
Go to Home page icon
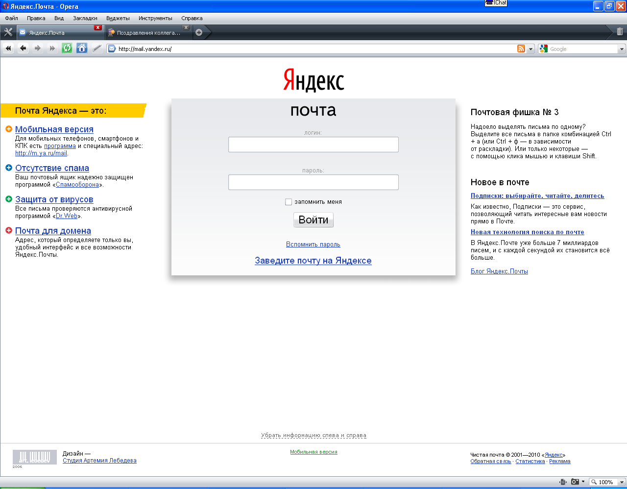(82, 48)
